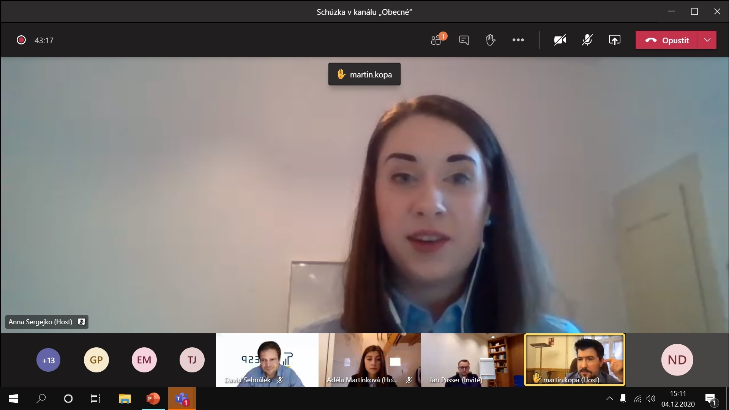Click the red recording indicator
This screenshot has width=729, height=410.
(21, 40)
